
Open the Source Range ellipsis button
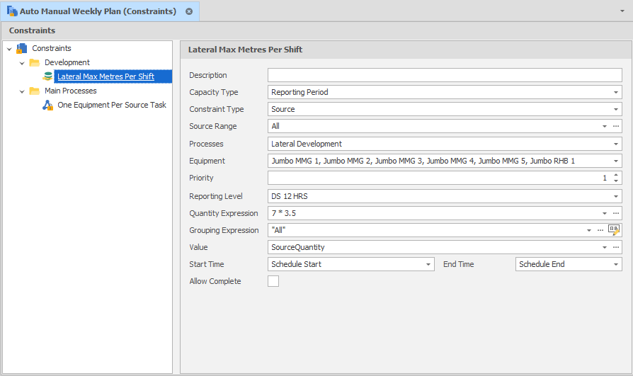click(x=616, y=126)
